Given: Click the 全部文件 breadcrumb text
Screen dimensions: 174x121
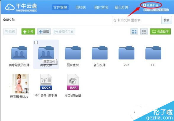Looking at the screenshot, I should 9,20.
